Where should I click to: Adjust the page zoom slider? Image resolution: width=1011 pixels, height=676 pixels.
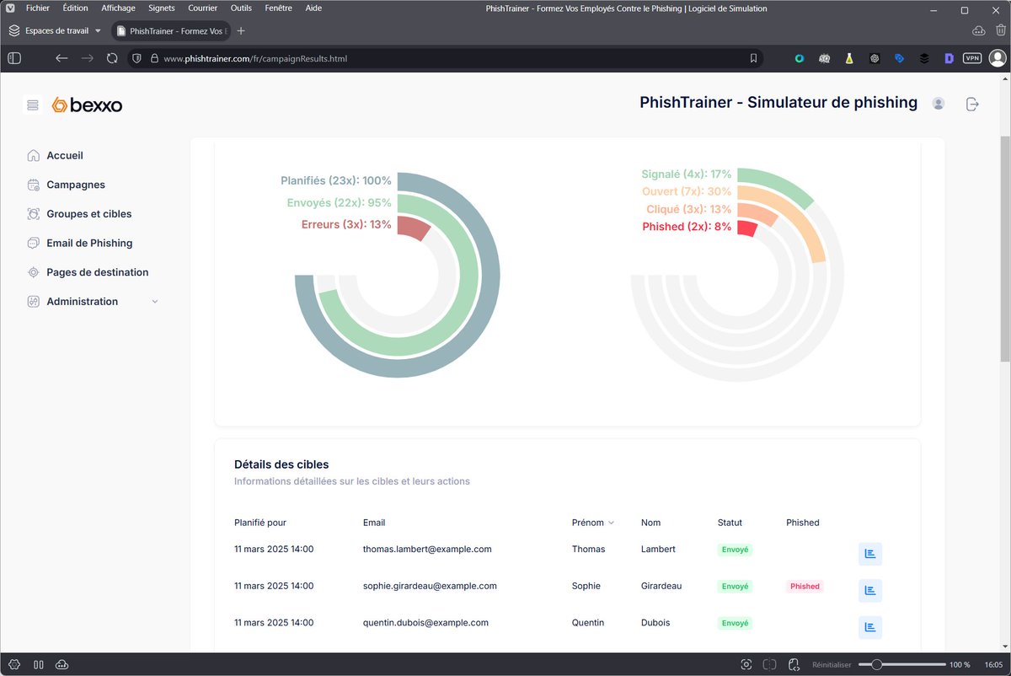901,664
